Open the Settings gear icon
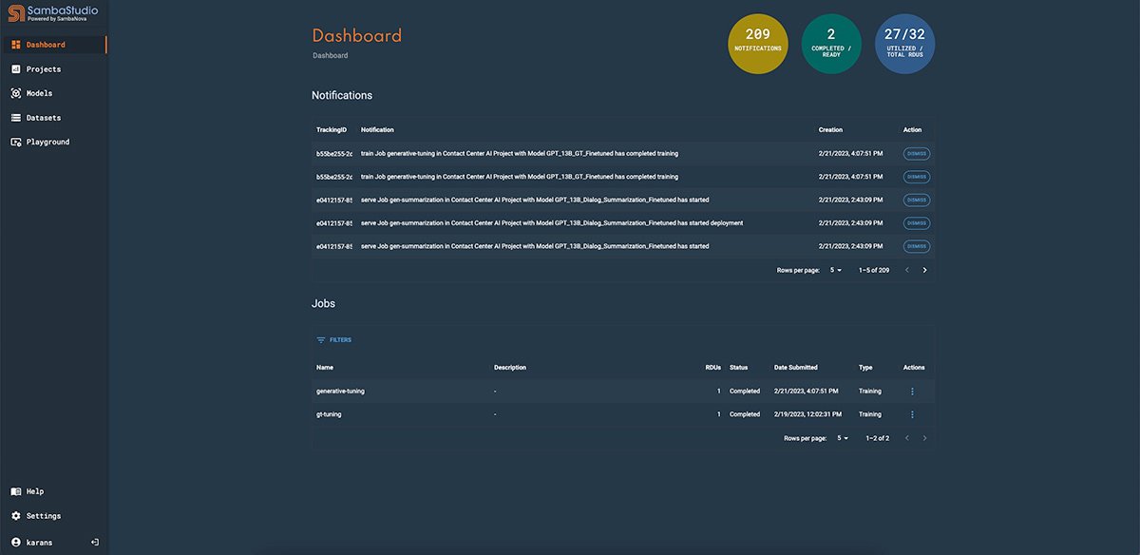Viewport: 1140px width, 555px height. (16, 516)
